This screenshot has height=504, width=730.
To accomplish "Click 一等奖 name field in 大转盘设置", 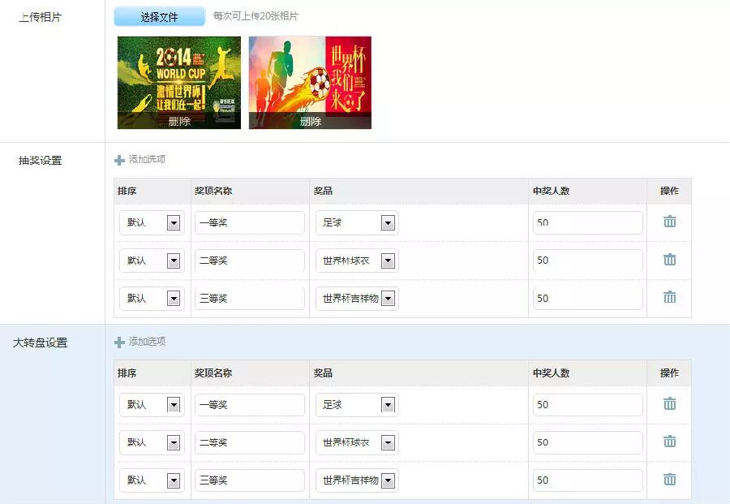I will [250, 405].
